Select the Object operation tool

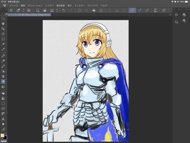click(3, 29)
